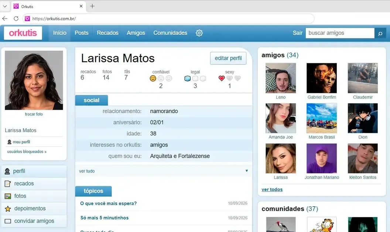Open a new browser tab with plus icon
Viewport: 390px width, 232px height.
tap(92, 6)
